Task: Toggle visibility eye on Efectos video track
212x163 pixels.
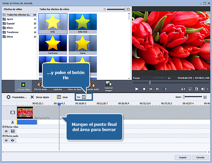Action: (6, 131)
